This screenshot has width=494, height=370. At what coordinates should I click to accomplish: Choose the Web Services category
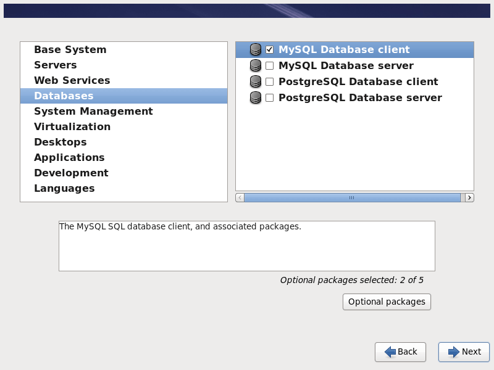pos(72,81)
